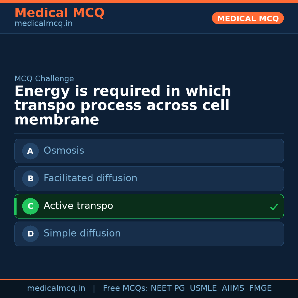Click the orange MEDICAL MCQ badge
Viewport: 298px width, 298px height.
[248, 18]
